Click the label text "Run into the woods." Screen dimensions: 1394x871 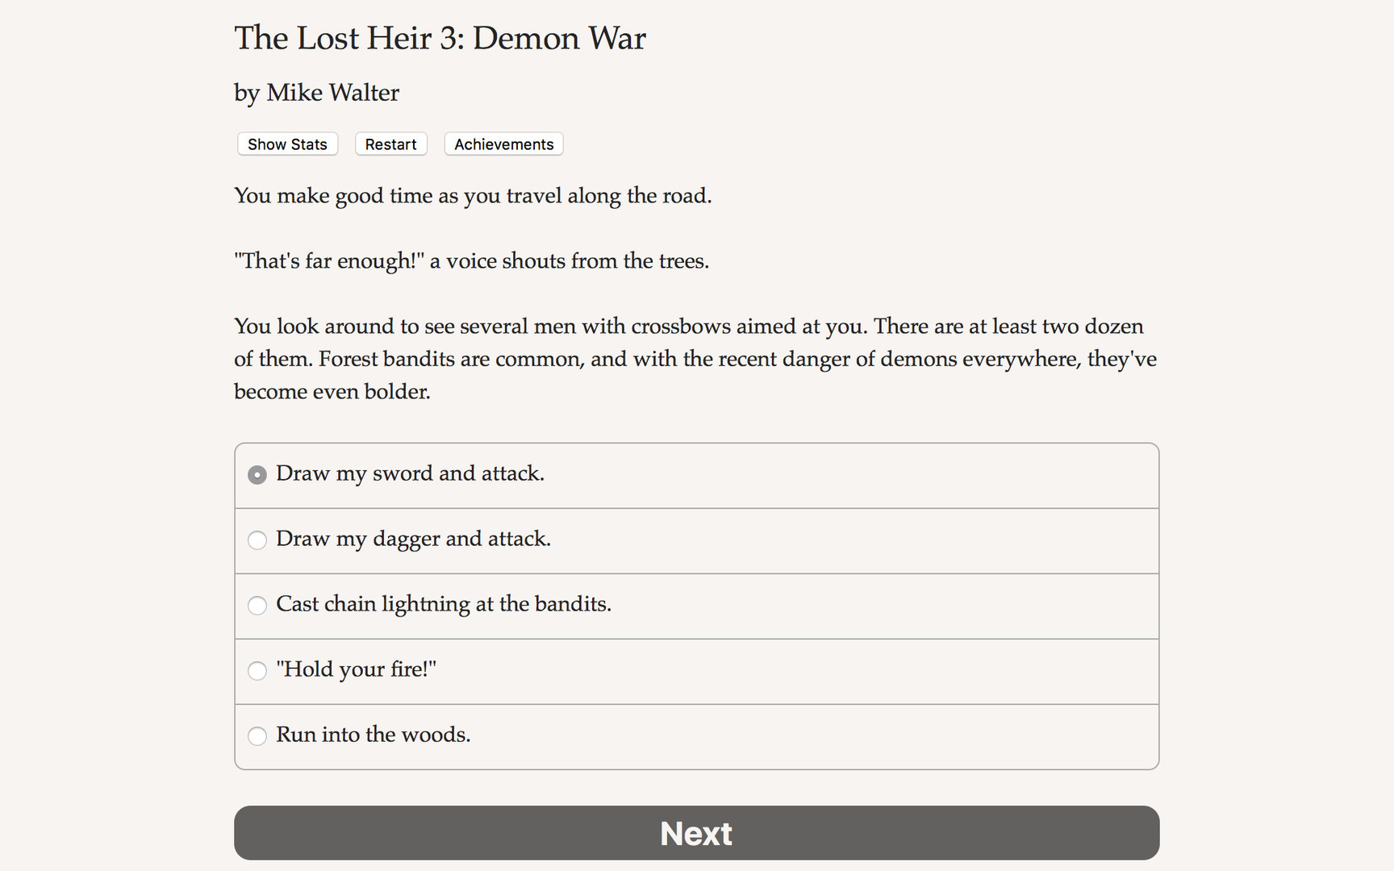374,736
